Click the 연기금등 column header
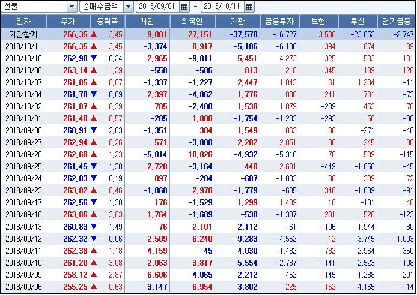417x295 pixels. pos(397,21)
